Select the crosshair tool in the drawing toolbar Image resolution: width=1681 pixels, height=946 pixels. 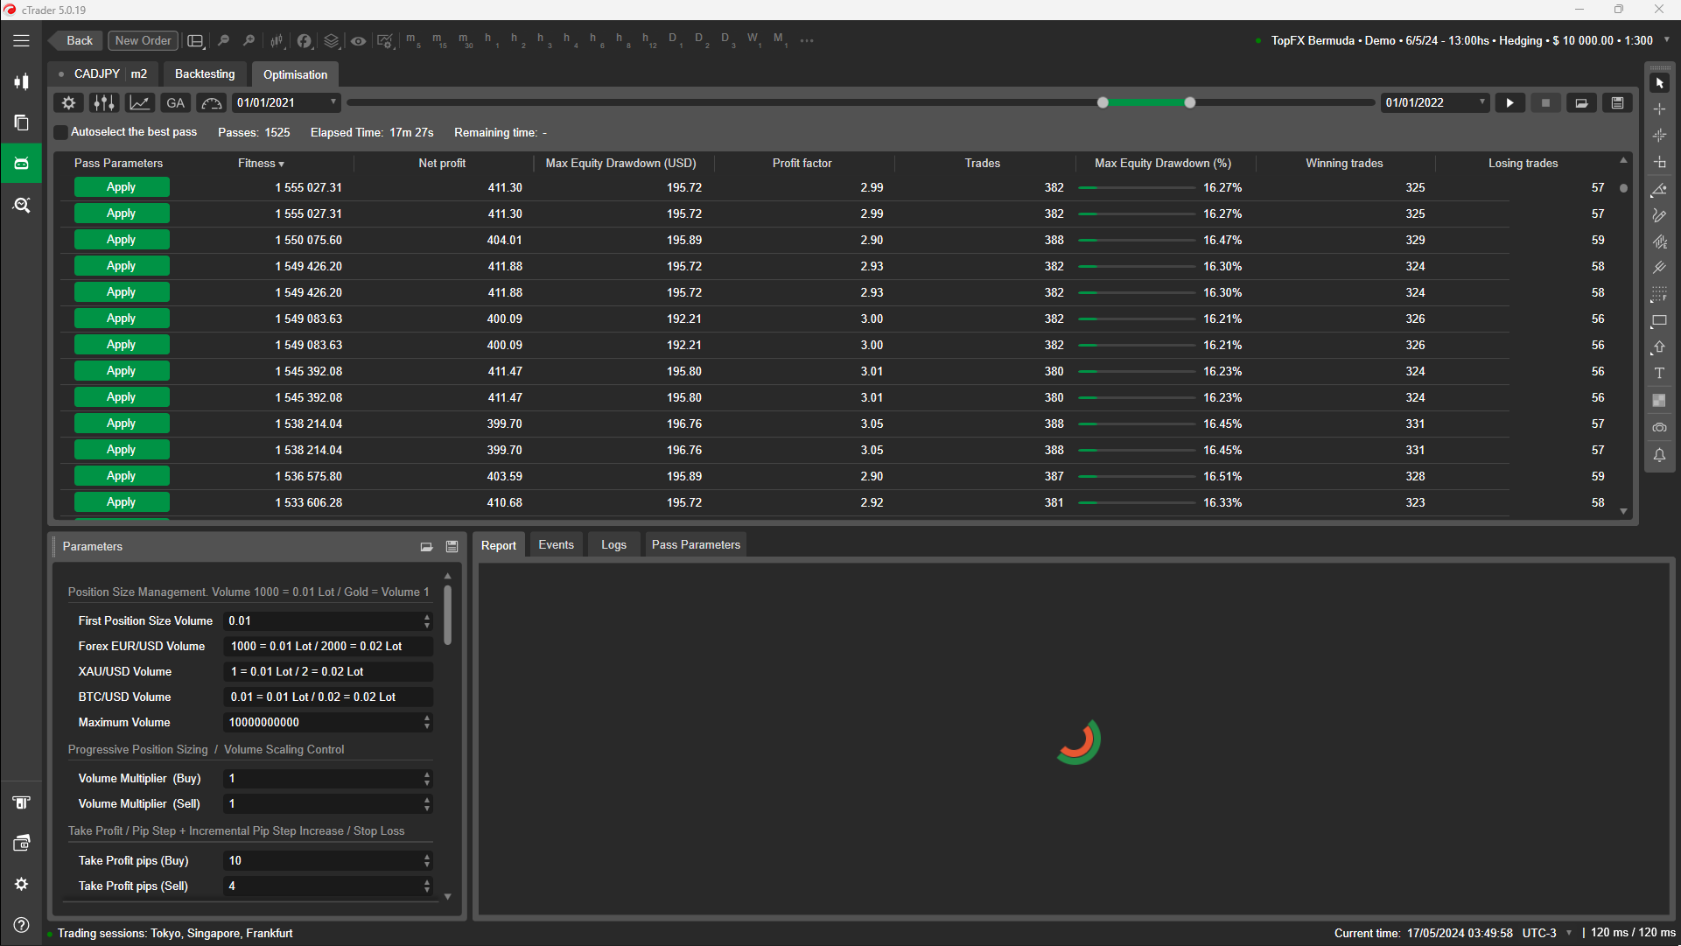pyautogui.click(x=1659, y=109)
